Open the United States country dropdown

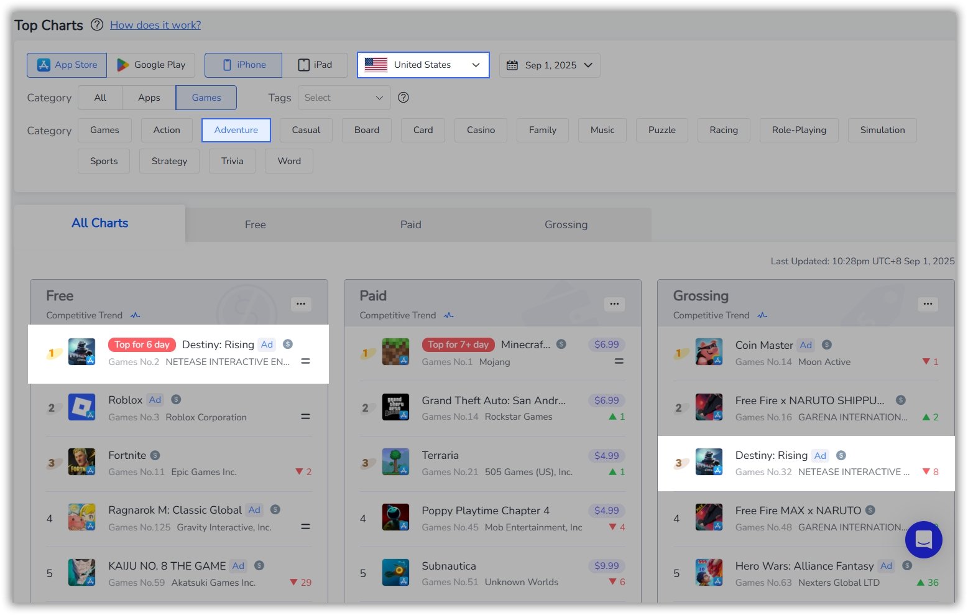[x=423, y=65]
